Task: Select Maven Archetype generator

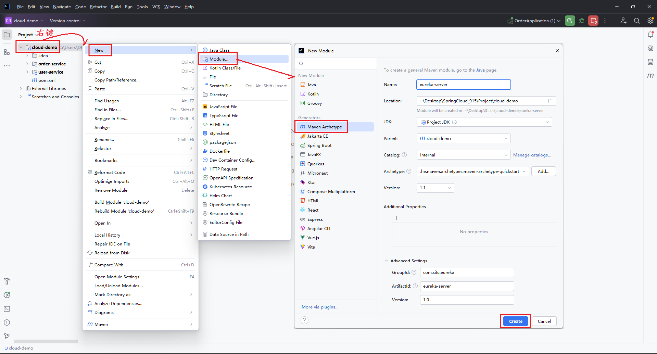Action: pyautogui.click(x=335, y=127)
